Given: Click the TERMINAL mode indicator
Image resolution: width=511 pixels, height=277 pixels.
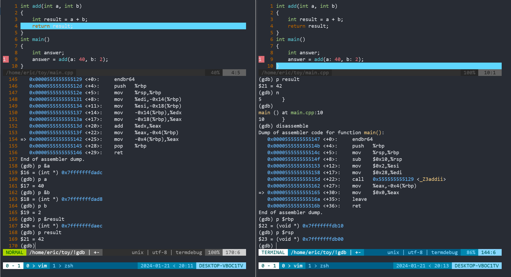Looking at the screenshot, I should point(273,252).
